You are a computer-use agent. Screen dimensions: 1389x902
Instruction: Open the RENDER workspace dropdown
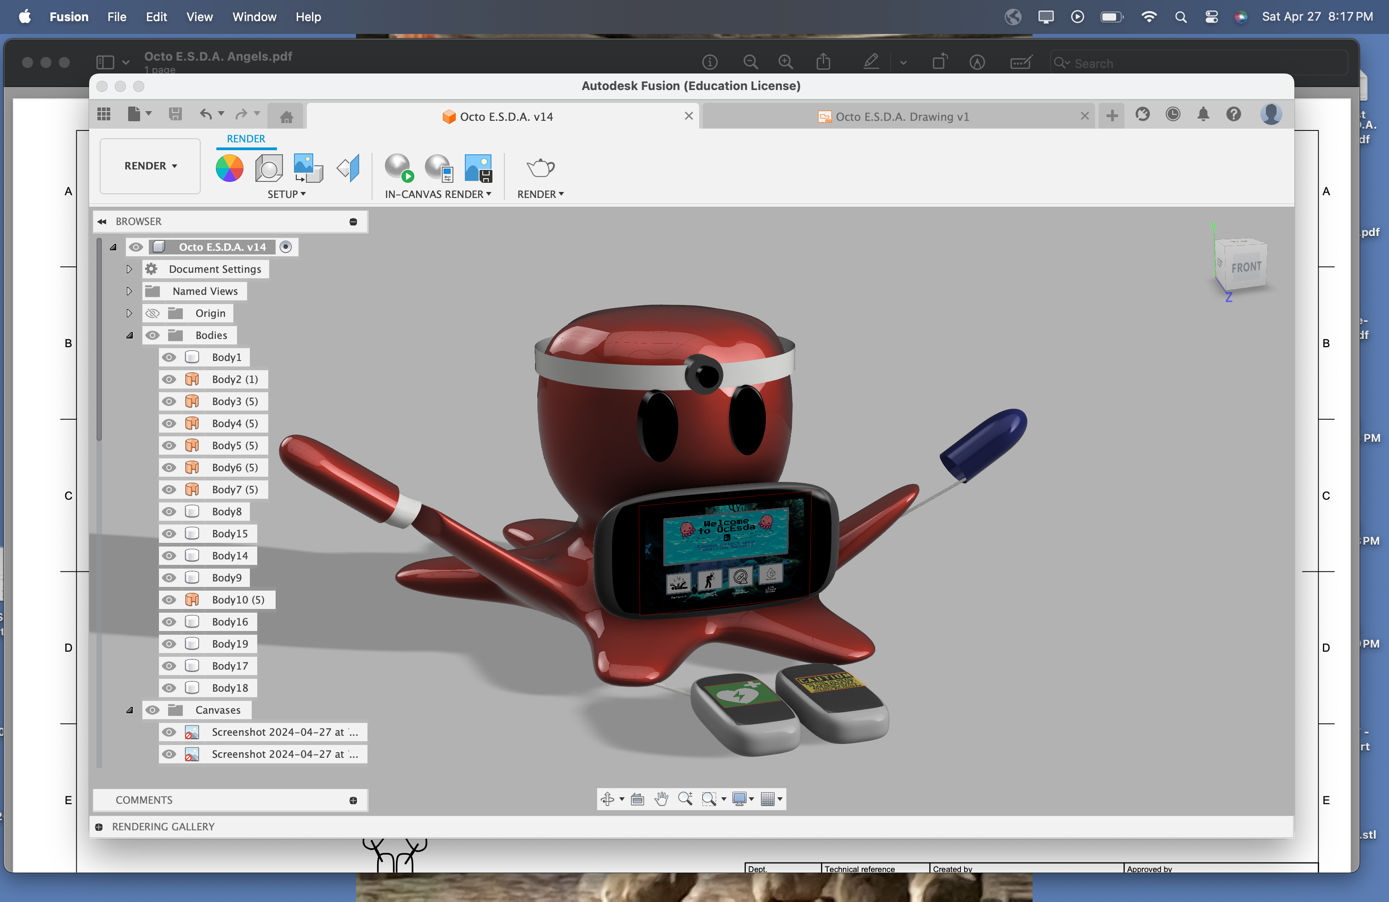coord(150,166)
